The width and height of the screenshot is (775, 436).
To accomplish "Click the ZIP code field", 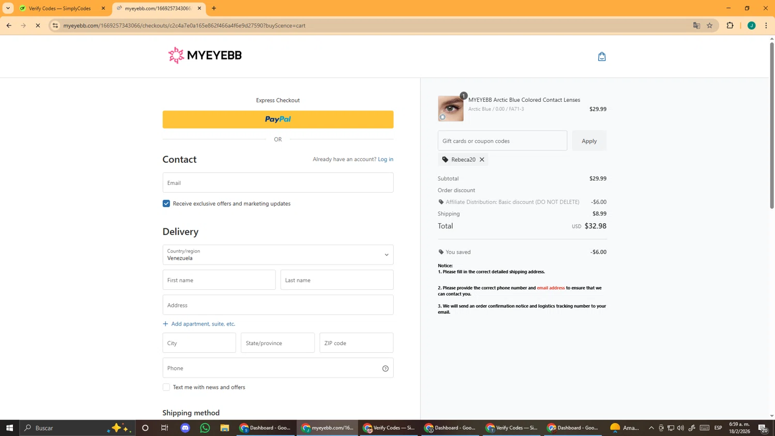I will click(x=357, y=343).
